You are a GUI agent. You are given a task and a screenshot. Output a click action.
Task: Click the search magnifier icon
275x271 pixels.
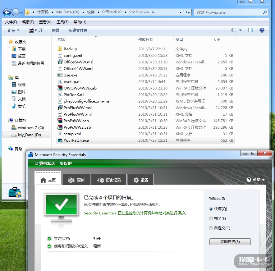tap(265, 12)
